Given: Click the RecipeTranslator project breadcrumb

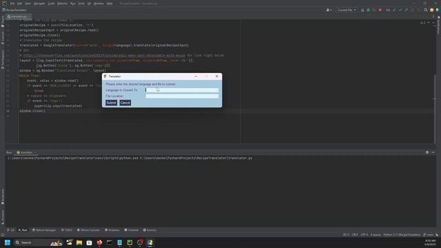Looking at the screenshot, I should [14, 10].
